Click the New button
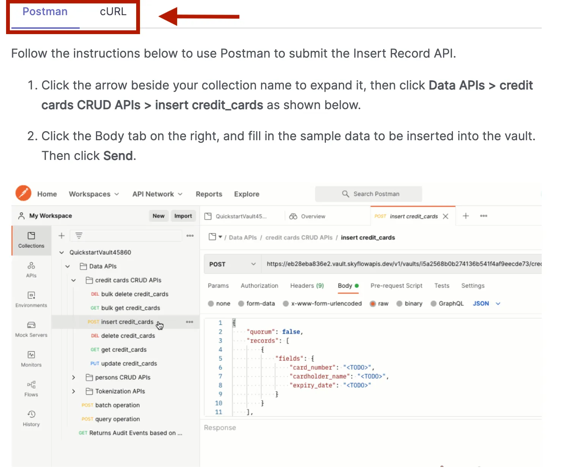 [158, 216]
